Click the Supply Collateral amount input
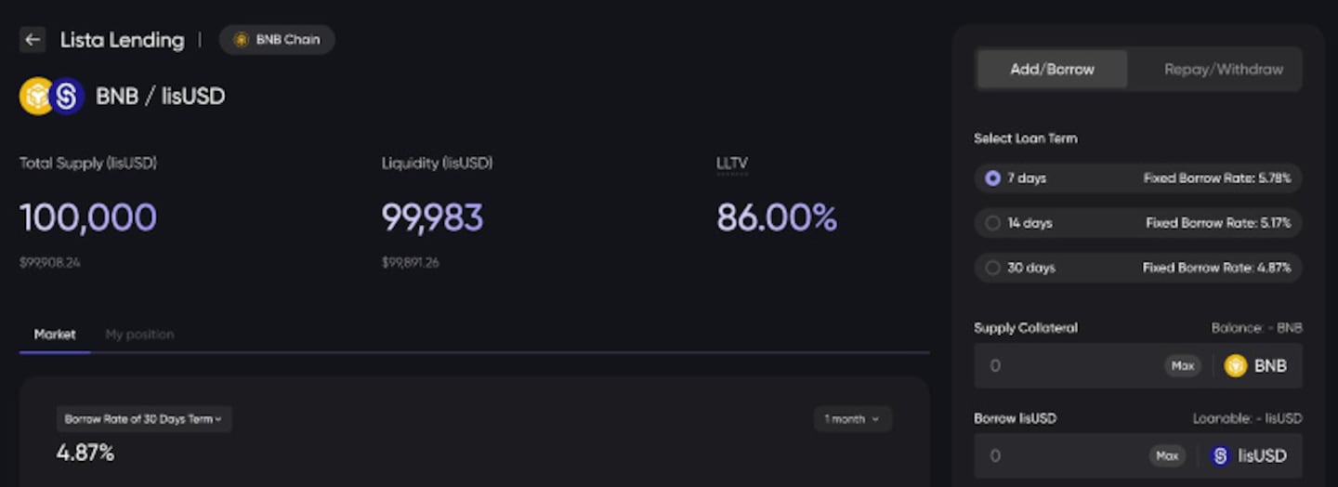The height and width of the screenshot is (487, 1338). [1069, 366]
